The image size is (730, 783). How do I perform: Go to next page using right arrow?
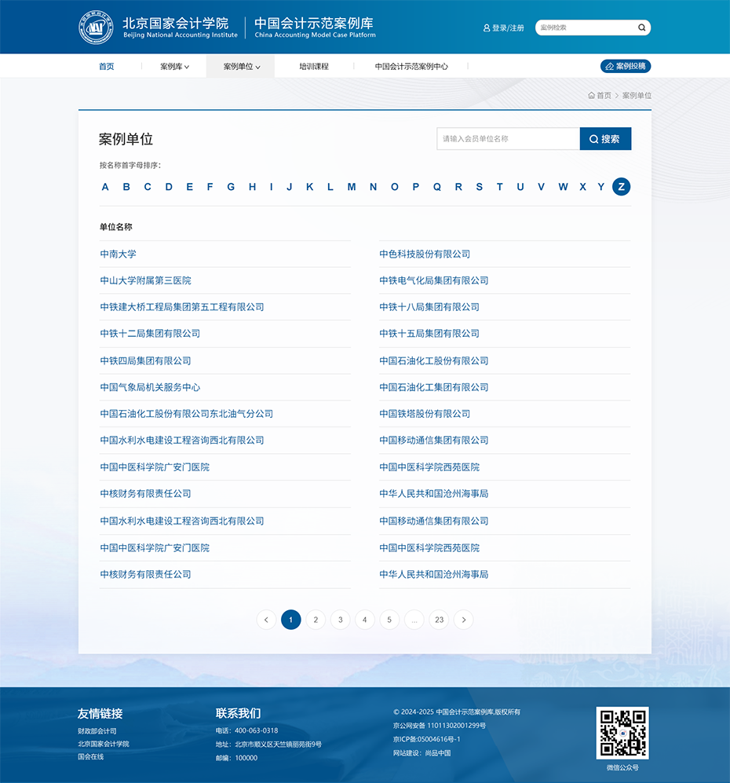click(x=464, y=620)
